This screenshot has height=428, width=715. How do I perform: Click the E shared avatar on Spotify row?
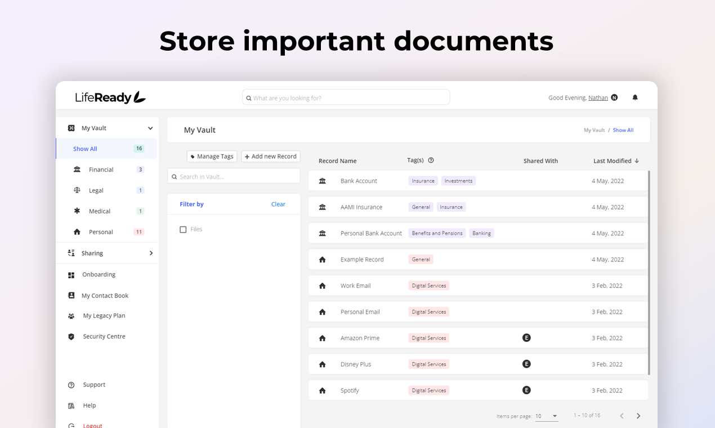pyautogui.click(x=527, y=390)
